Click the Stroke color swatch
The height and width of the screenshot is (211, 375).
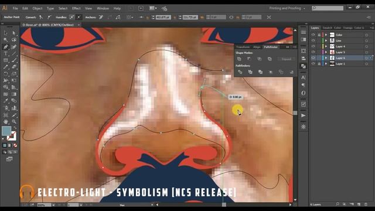coord(12,136)
